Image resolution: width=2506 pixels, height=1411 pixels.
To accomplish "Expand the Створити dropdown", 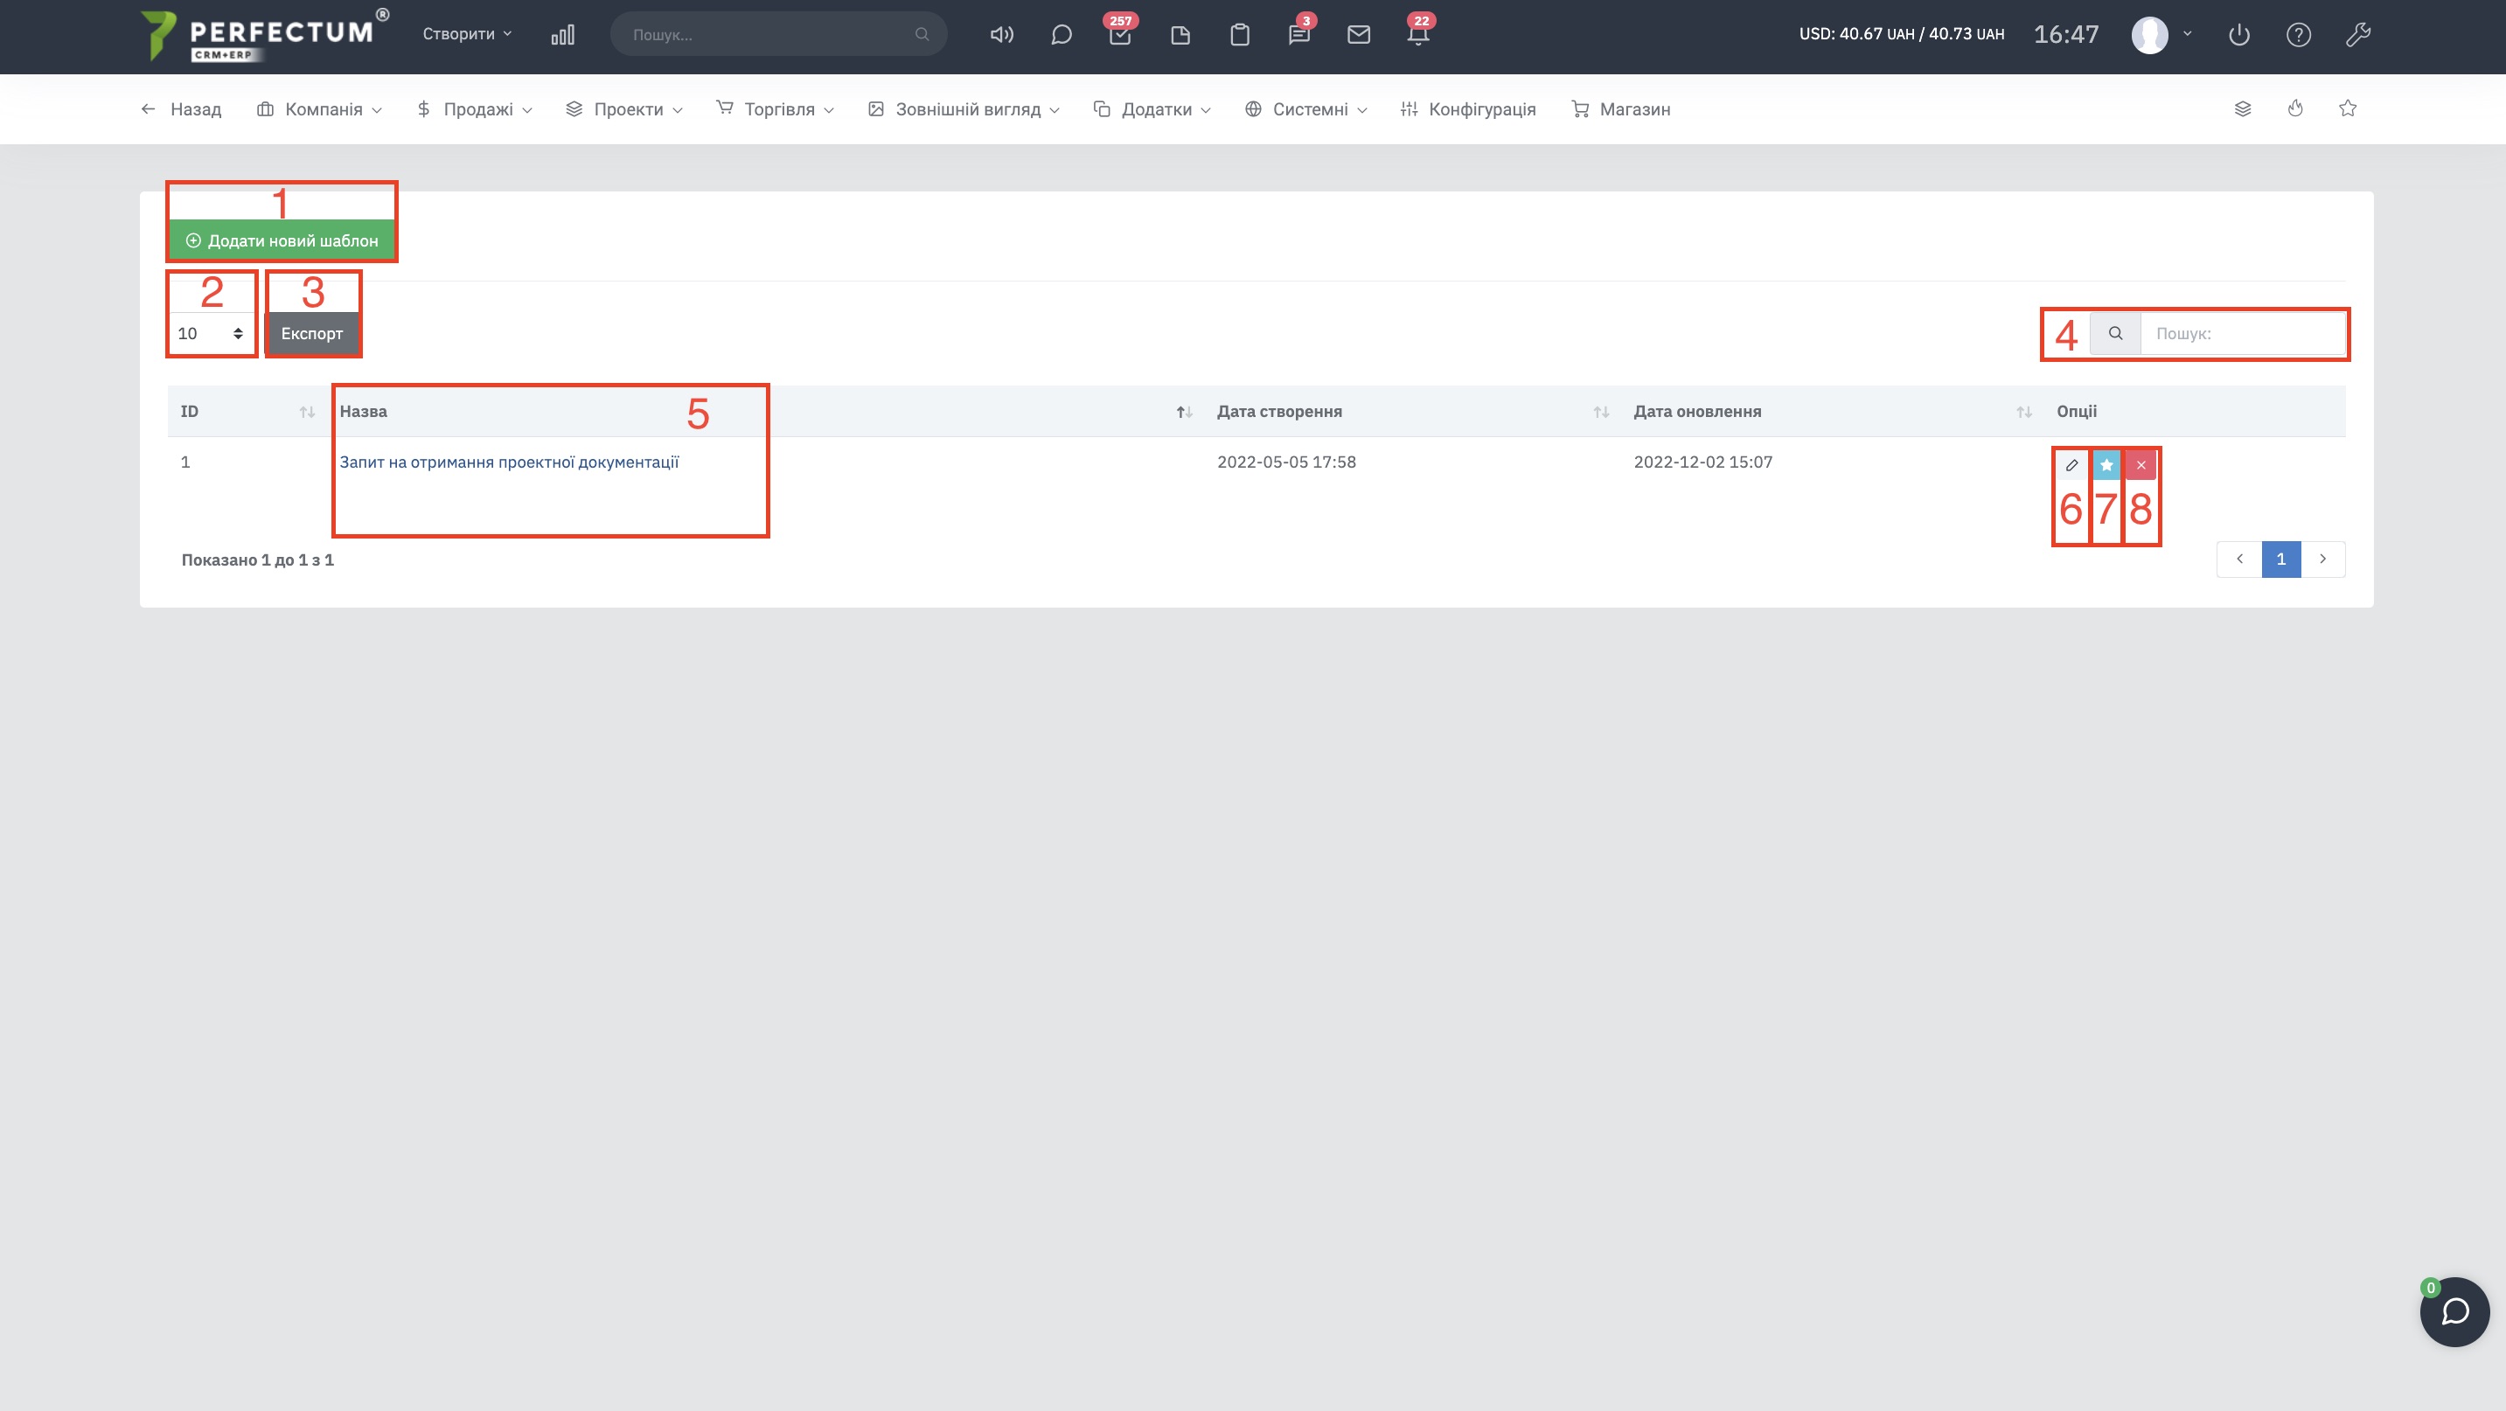I will (467, 34).
